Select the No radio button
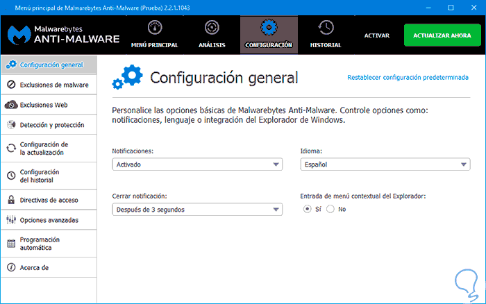The width and height of the screenshot is (486, 304). click(x=330, y=209)
